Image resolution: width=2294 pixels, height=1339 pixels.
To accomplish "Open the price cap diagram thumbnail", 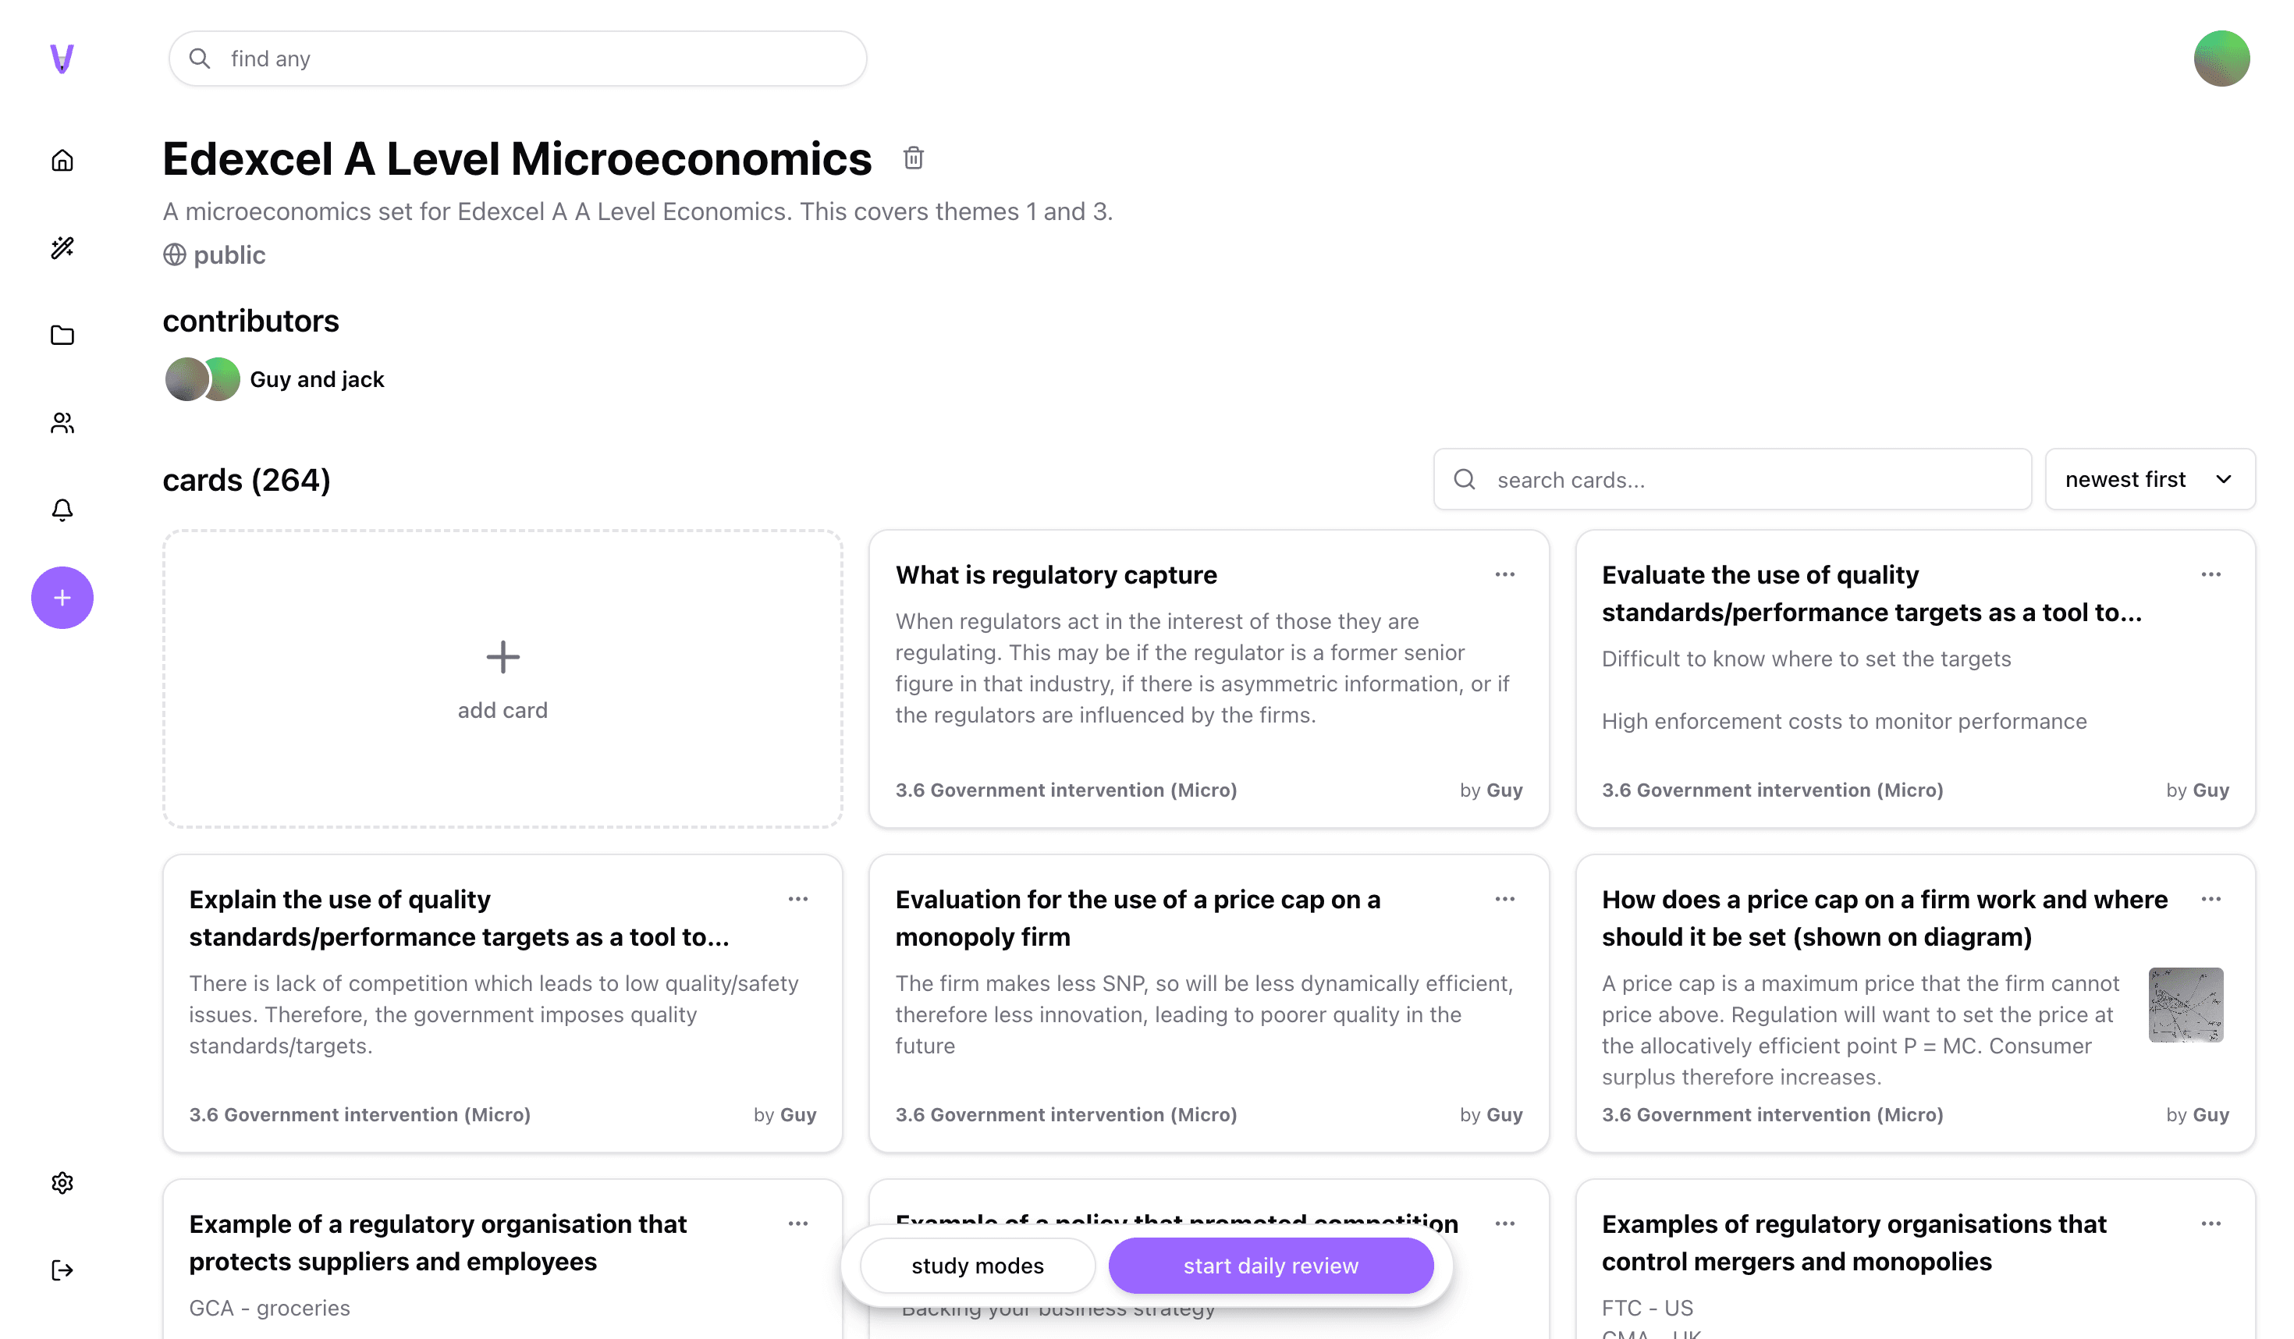I will (2186, 1005).
